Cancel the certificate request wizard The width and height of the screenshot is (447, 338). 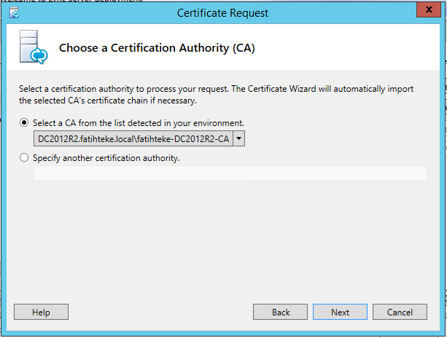coord(400,312)
